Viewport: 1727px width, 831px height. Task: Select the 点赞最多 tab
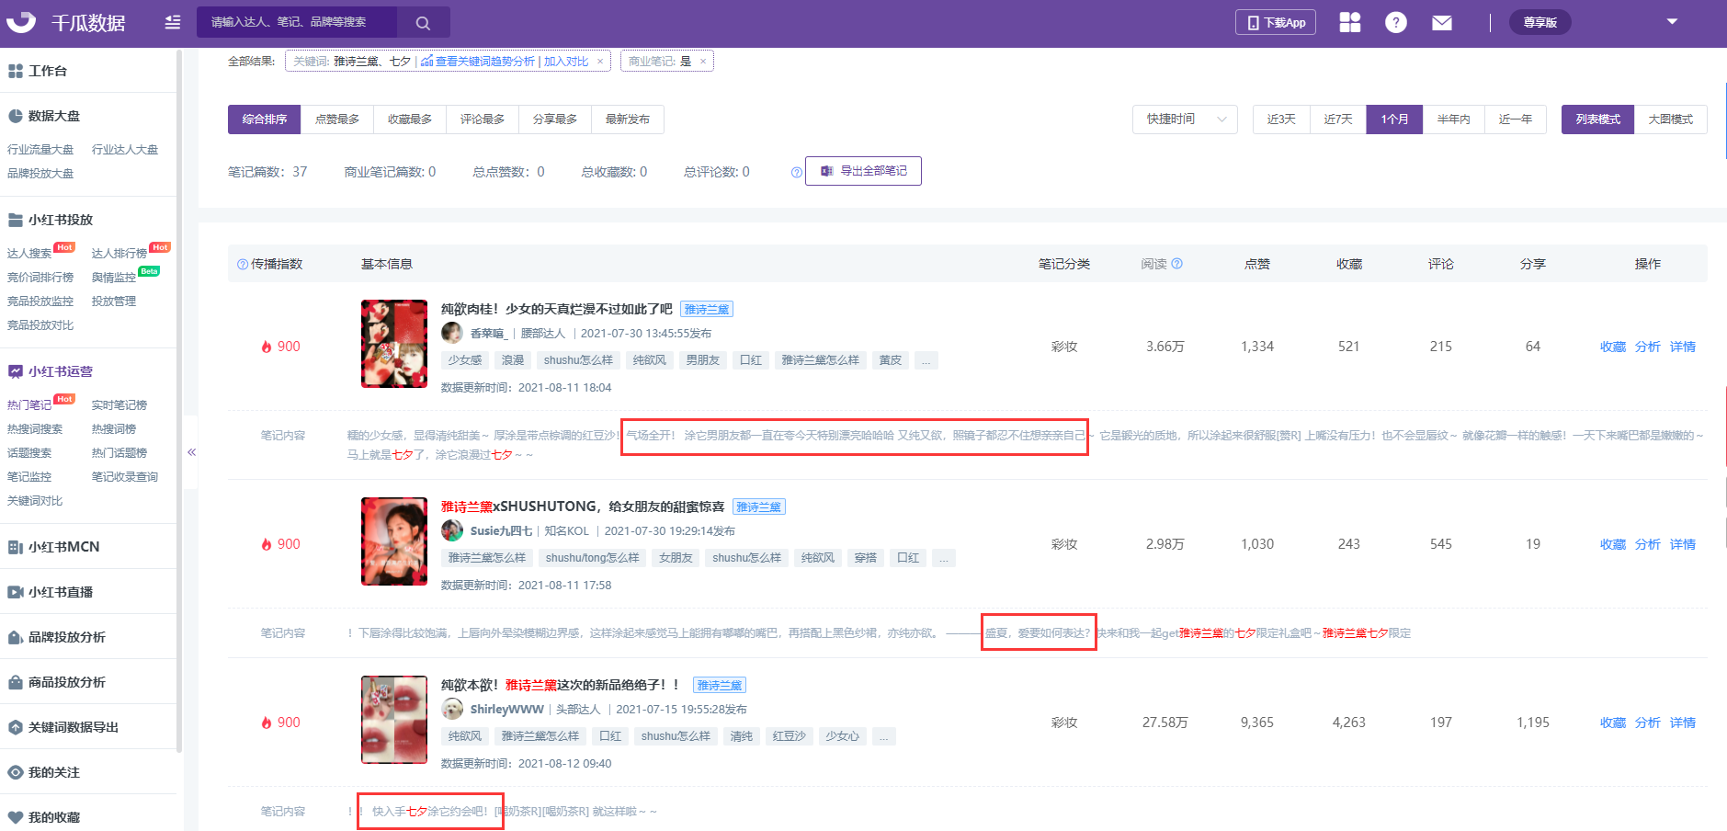pyautogui.click(x=337, y=120)
